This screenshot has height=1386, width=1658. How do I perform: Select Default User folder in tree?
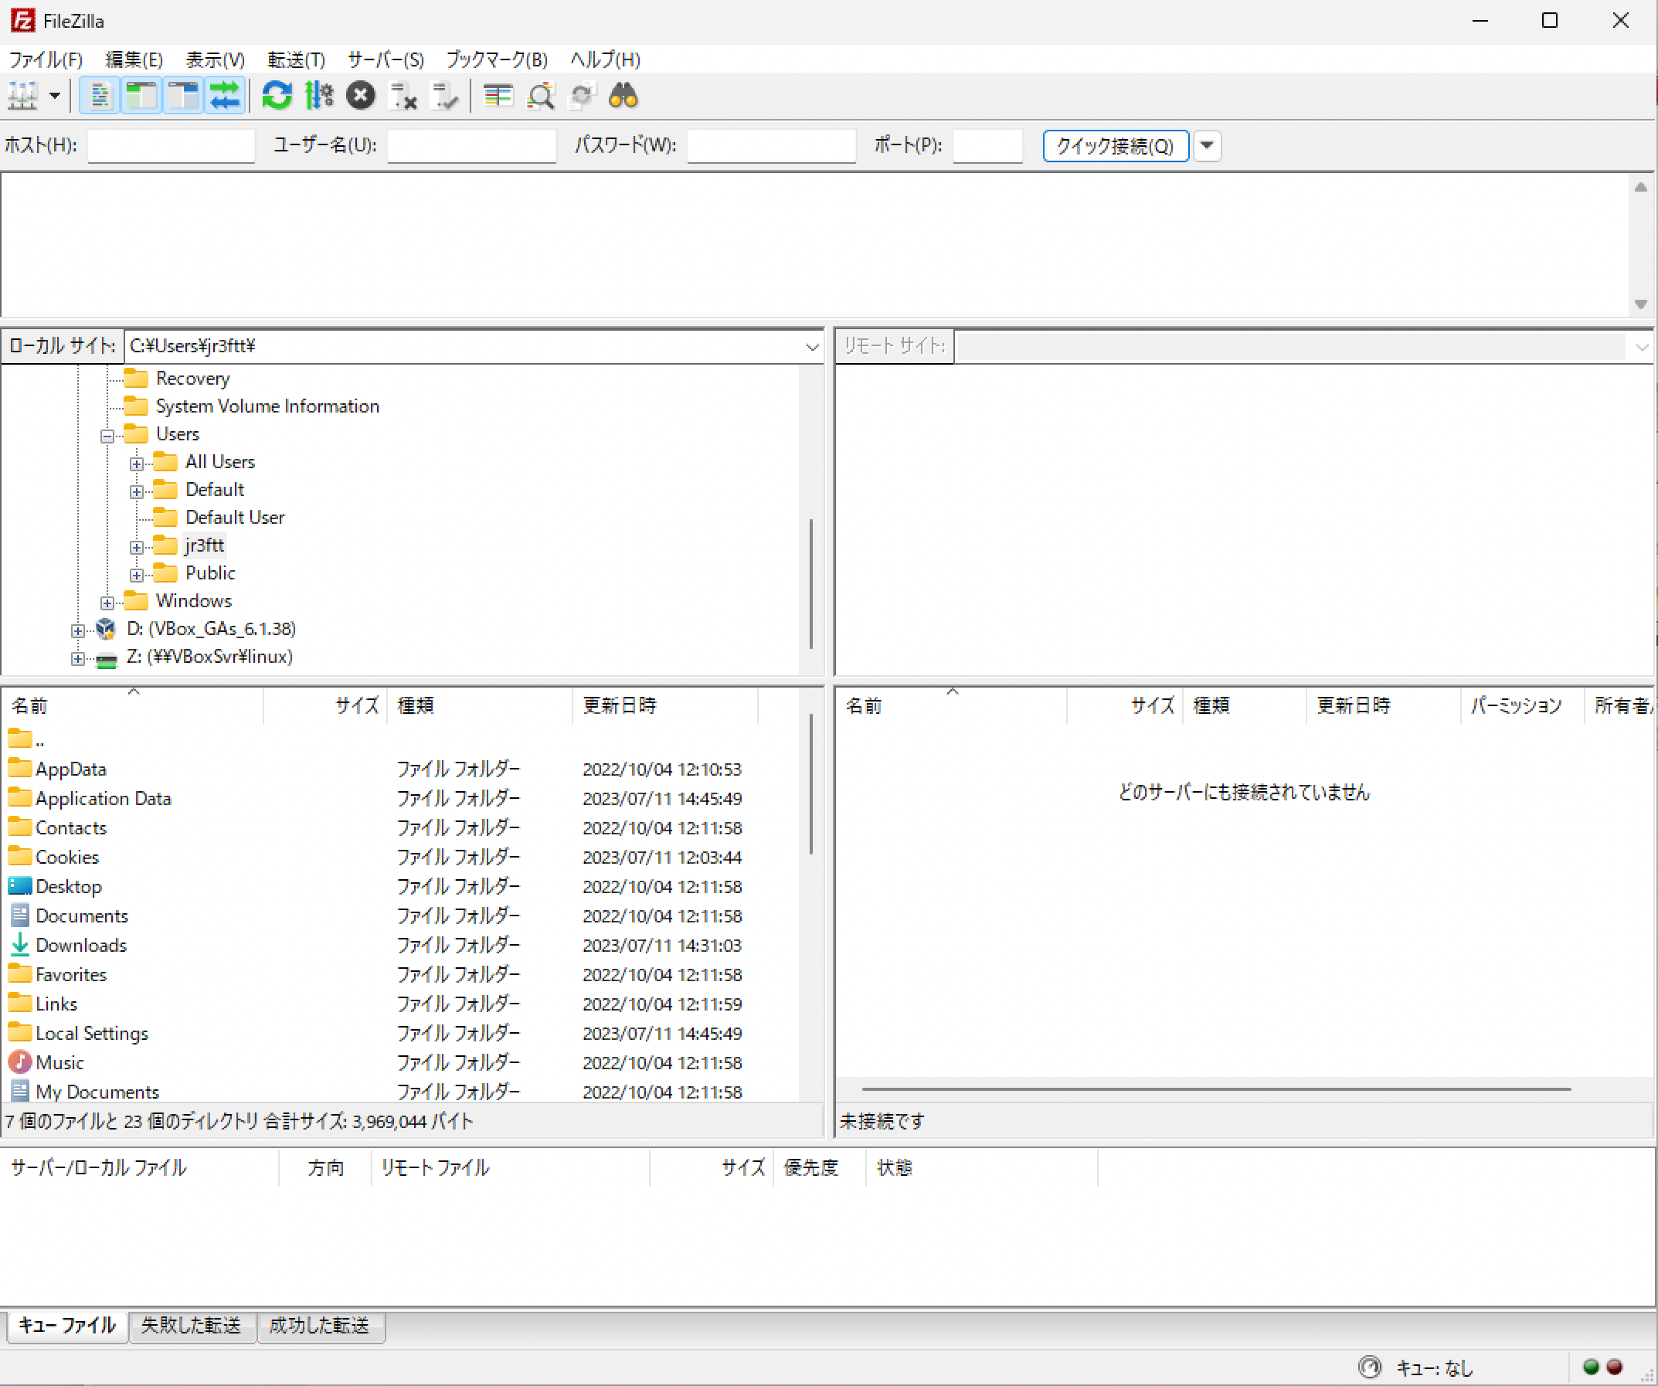pyautogui.click(x=235, y=517)
